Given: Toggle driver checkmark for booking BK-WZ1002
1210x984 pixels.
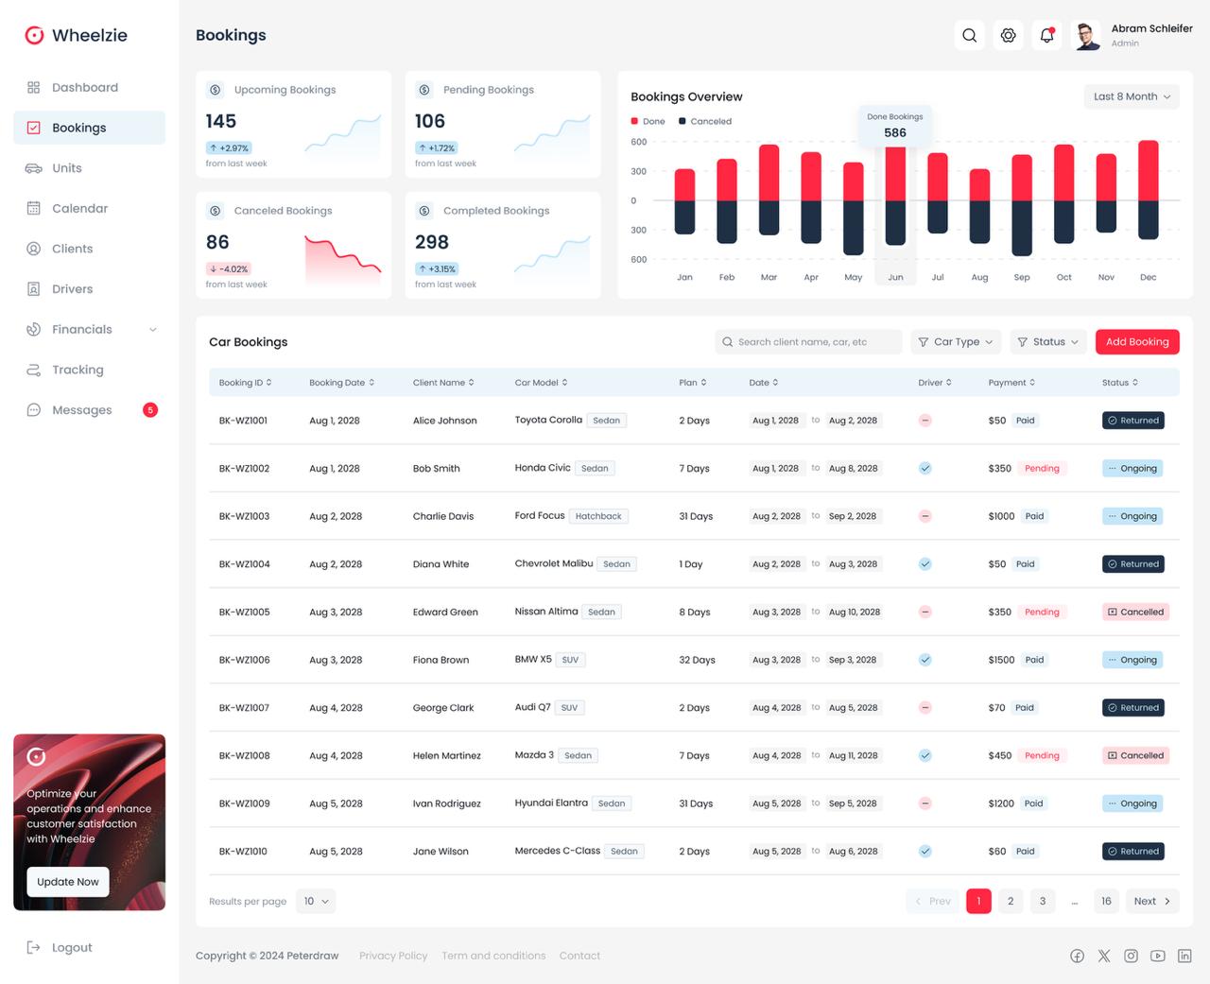Looking at the screenshot, I should (925, 468).
